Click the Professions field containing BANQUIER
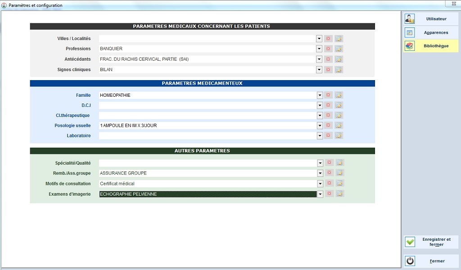Image resolution: width=461 pixels, height=270 pixels. tap(207, 49)
